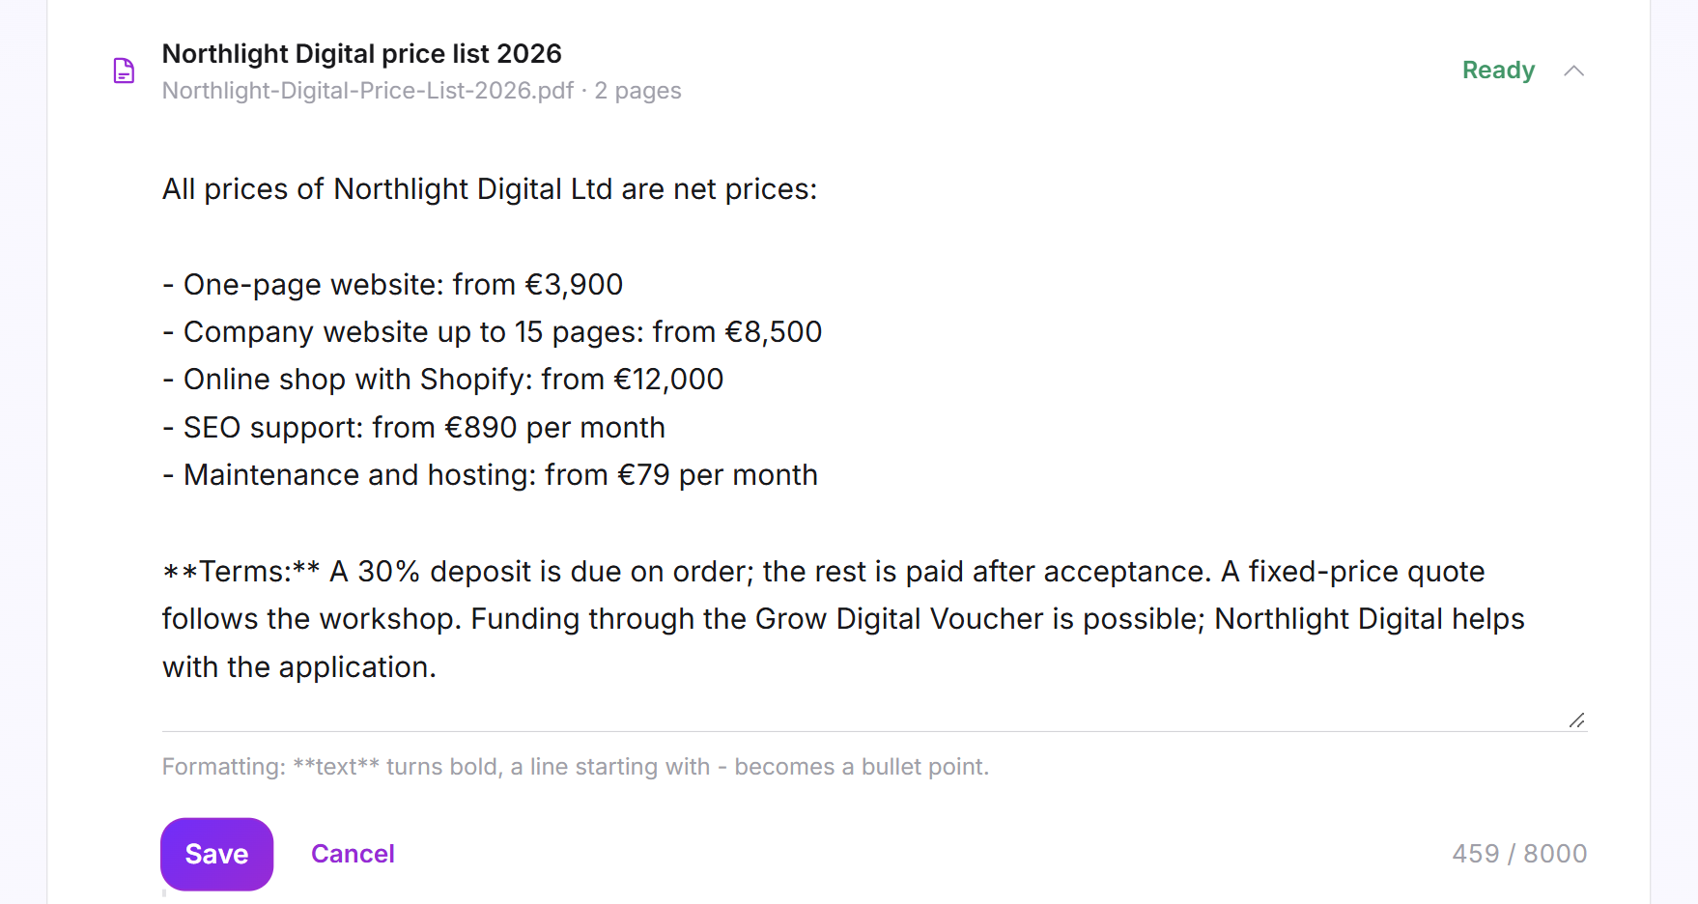Click the All prices are net prices line

[490, 189]
